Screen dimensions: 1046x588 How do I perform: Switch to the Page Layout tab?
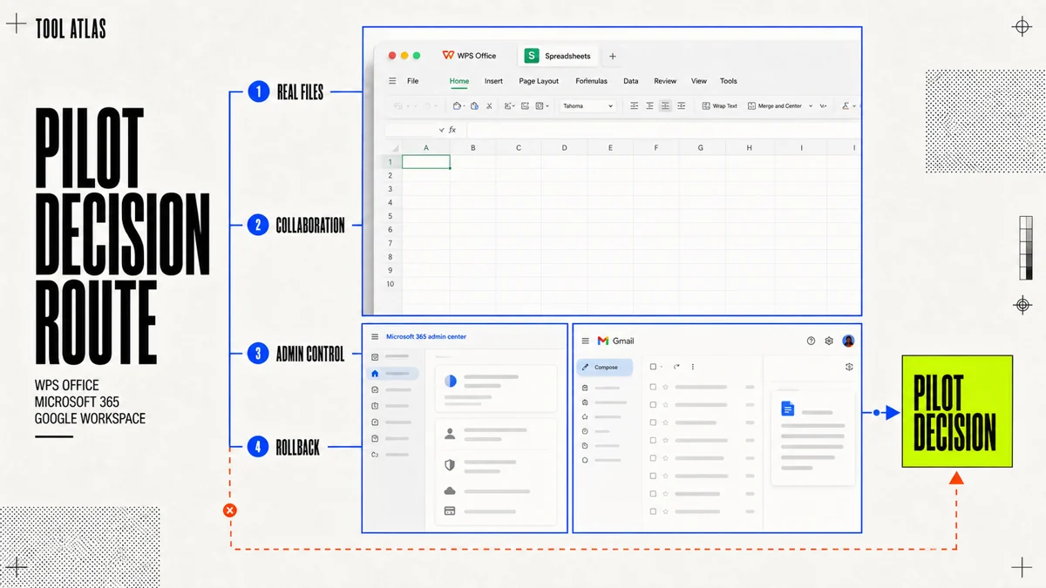pyautogui.click(x=539, y=81)
